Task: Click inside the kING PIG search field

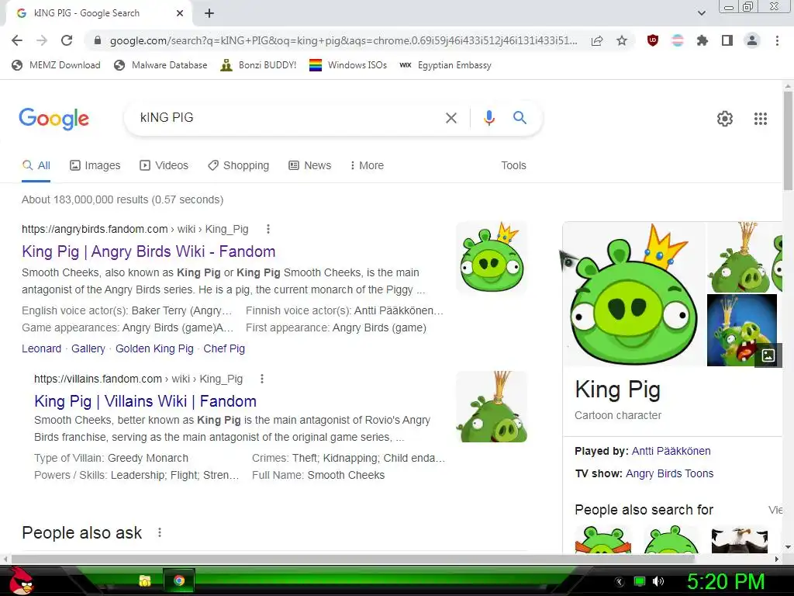Action: tap(284, 118)
